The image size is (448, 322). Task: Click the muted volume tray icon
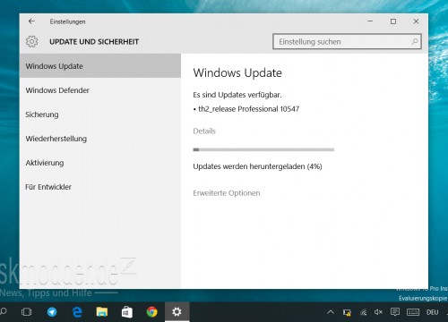[x=378, y=312]
